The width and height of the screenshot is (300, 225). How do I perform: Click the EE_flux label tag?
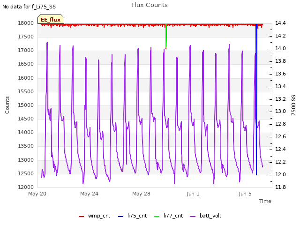51,19
